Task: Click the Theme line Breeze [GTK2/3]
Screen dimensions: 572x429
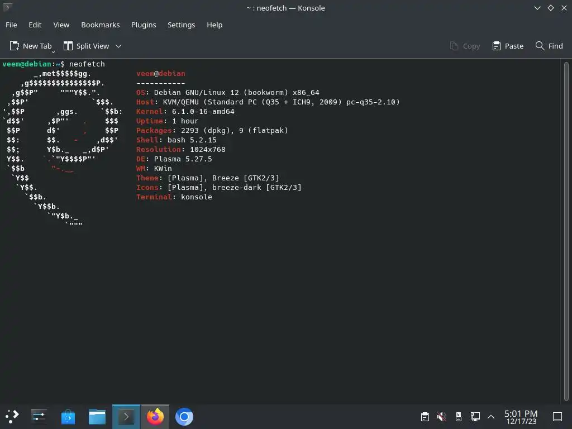Action: pos(208,178)
